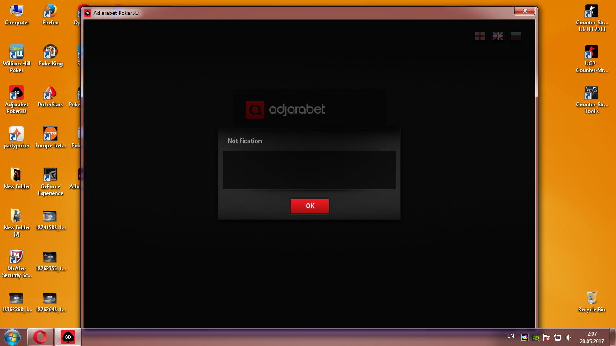Switch language with the Georgian flag
Viewport: 616px width, 346px height.
[480, 36]
